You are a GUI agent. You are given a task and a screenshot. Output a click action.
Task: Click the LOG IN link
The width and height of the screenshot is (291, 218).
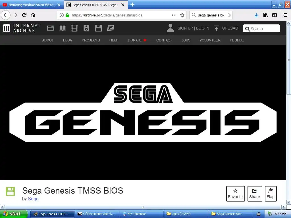203,28
